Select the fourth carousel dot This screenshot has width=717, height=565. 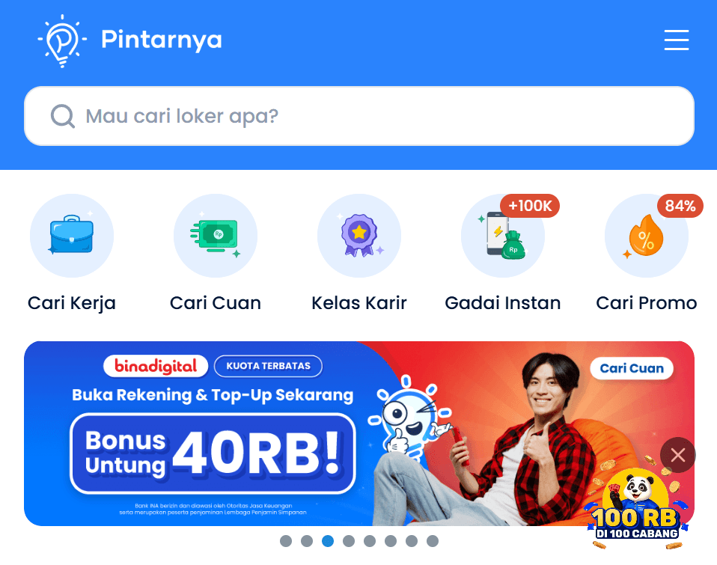click(x=349, y=541)
